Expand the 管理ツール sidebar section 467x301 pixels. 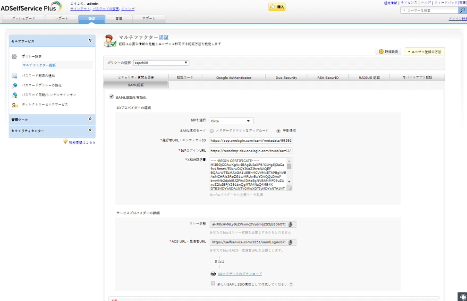pos(90,119)
